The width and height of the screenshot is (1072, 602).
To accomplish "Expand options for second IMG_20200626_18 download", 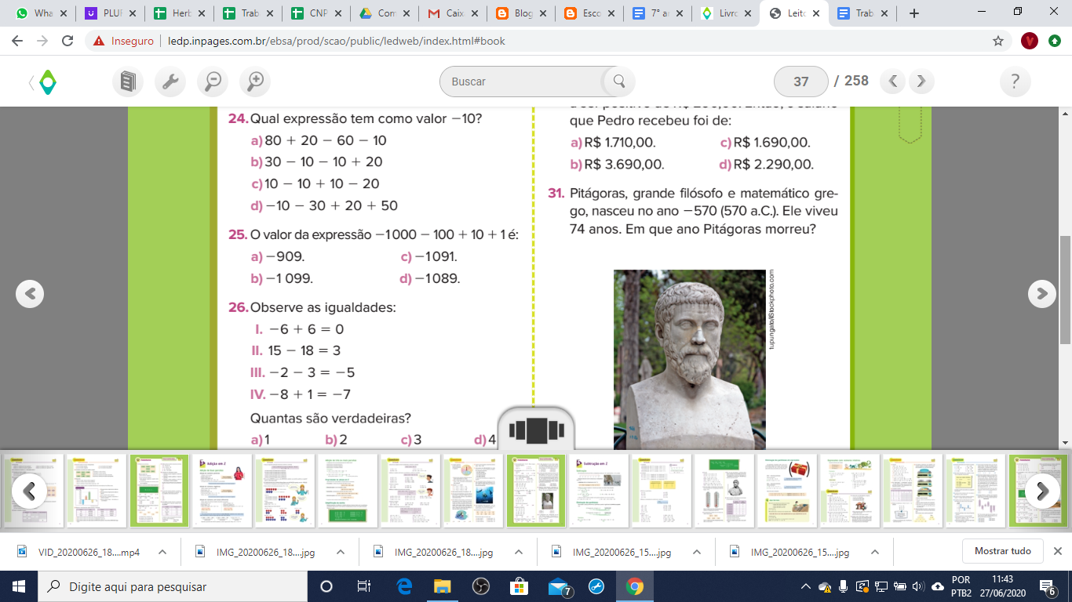I will (x=519, y=552).
